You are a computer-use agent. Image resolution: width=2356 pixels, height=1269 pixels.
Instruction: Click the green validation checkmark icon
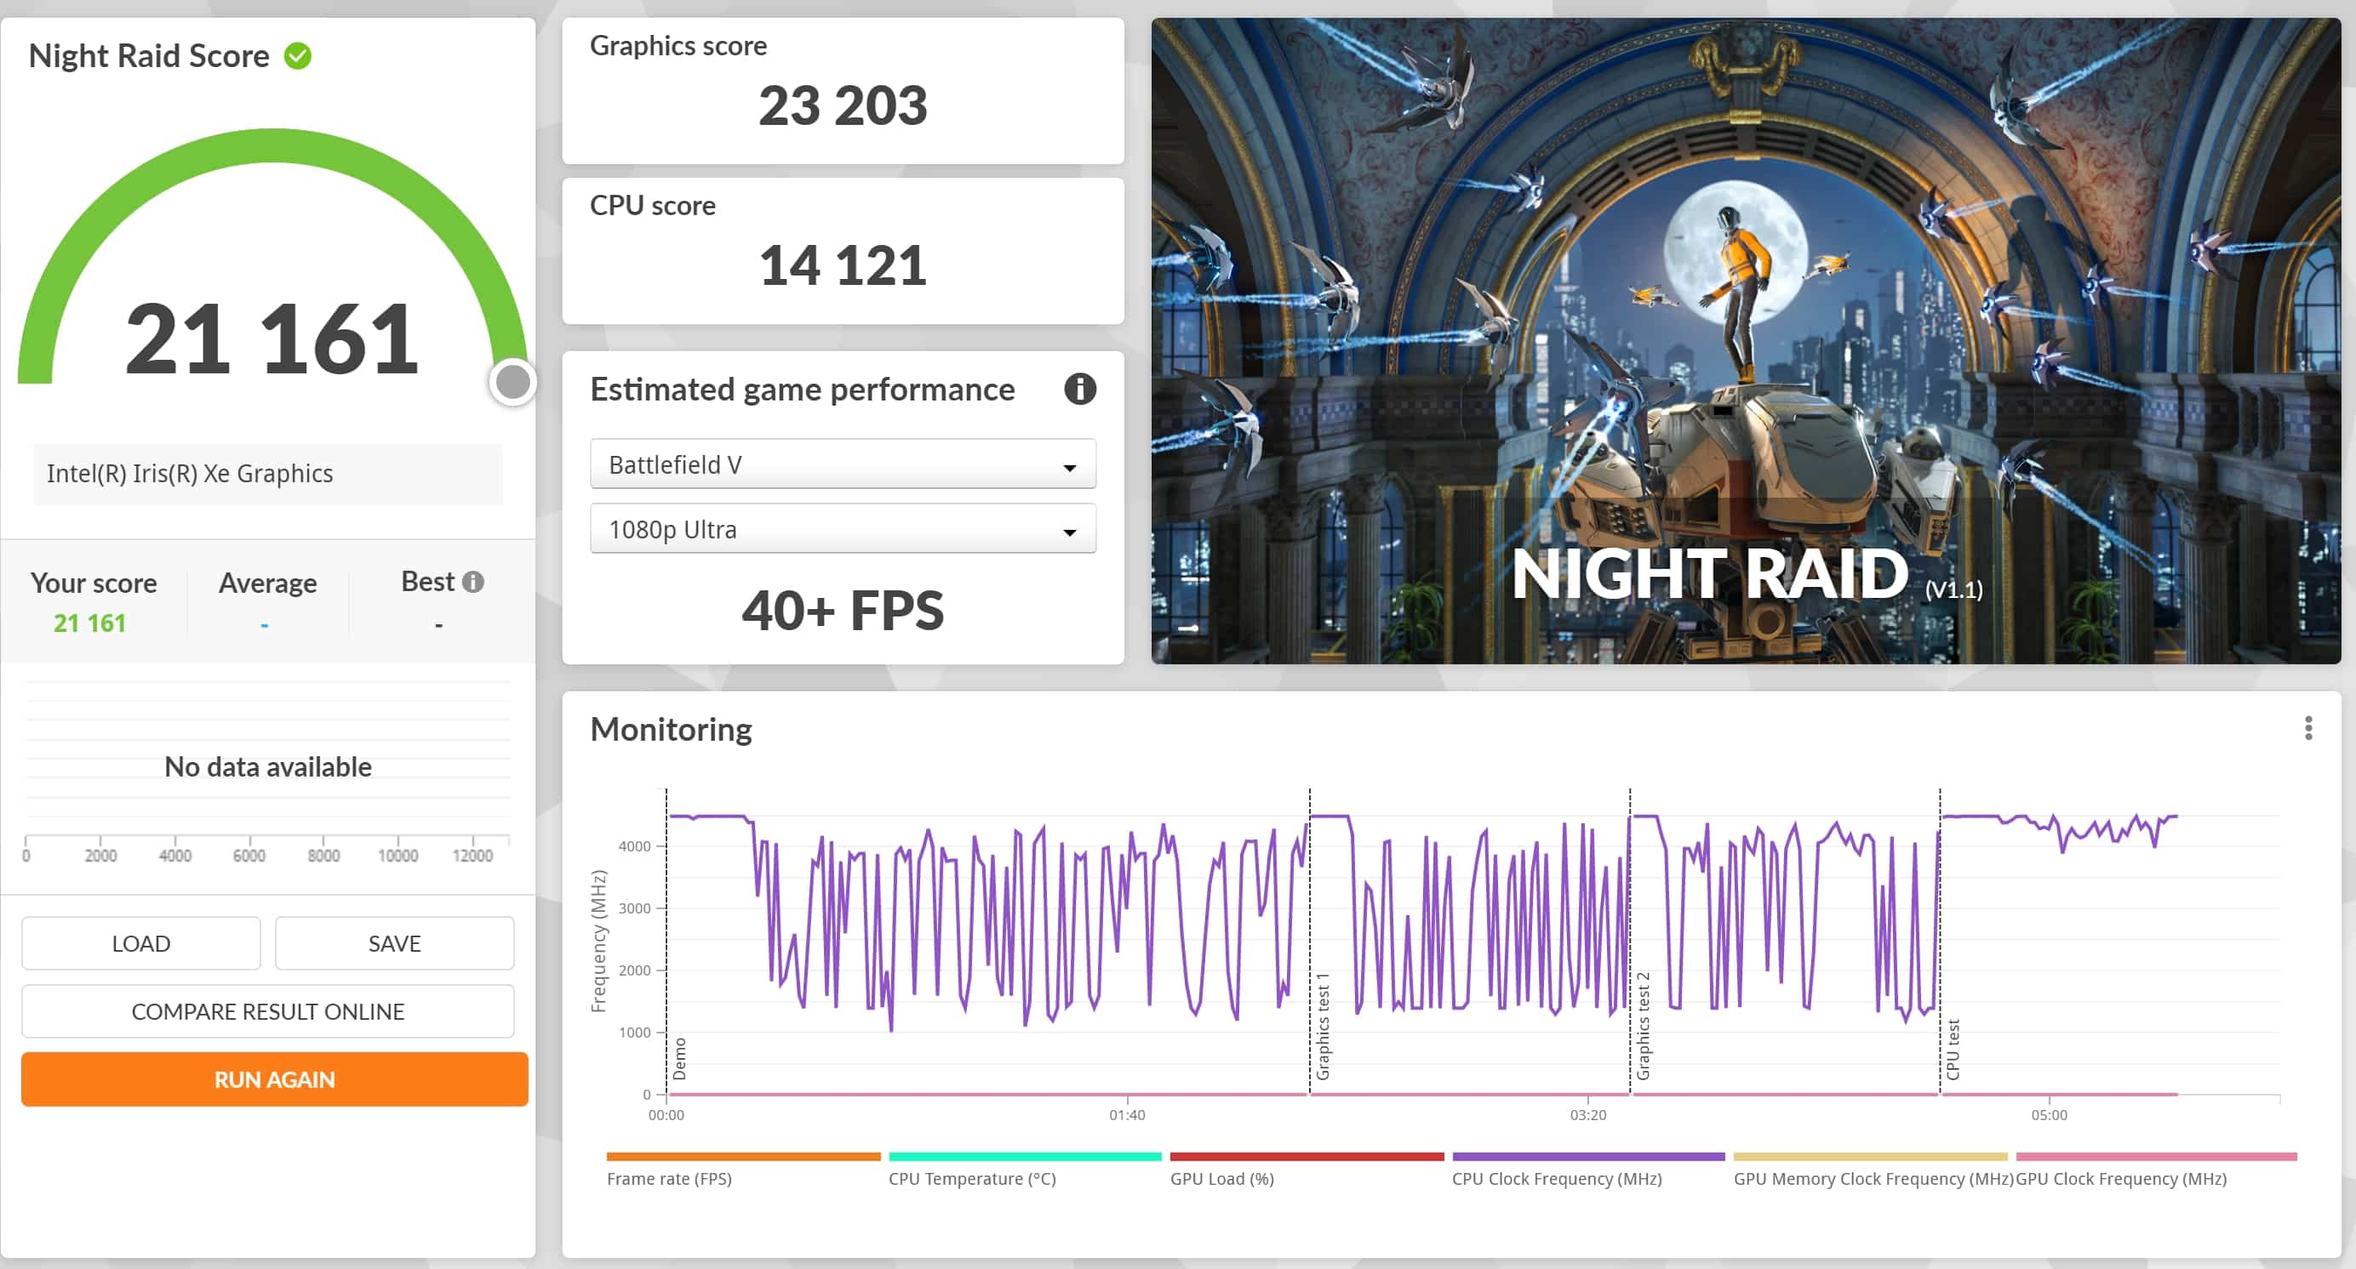point(297,56)
